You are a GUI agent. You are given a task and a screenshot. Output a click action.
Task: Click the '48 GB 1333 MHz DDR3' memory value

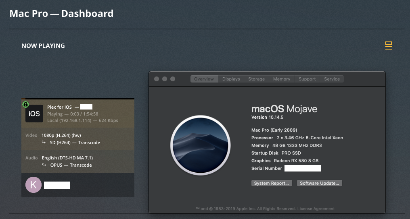click(x=297, y=145)
